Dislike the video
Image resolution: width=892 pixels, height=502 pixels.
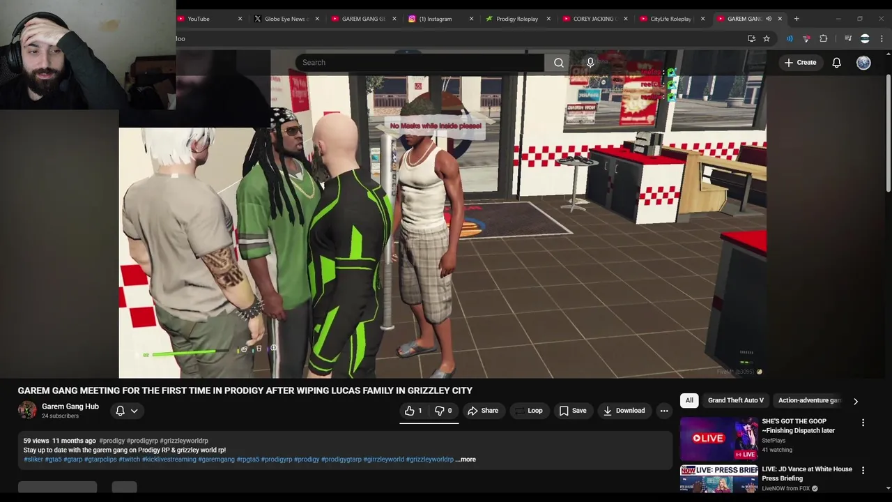443,411
